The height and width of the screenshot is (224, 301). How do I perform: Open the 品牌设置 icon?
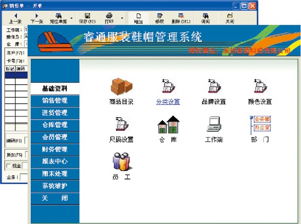coord(214,86)
